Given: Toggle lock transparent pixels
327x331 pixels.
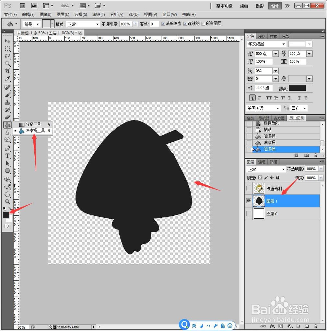Looking at the screenshot, I should tap(260, 177).
